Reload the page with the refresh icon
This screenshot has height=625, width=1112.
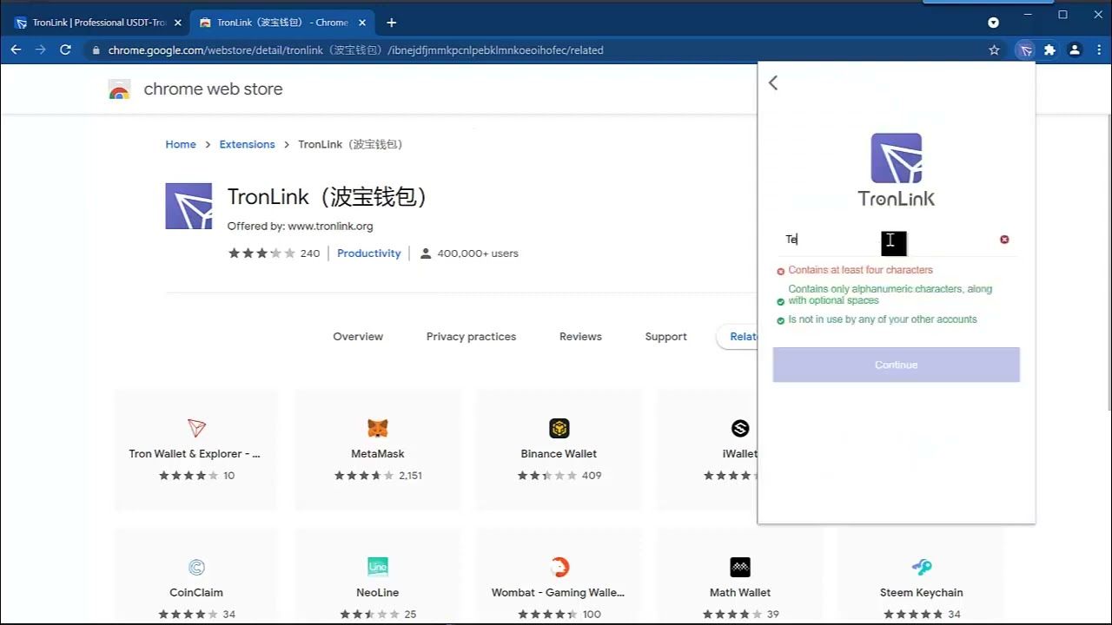pos(65,50)
